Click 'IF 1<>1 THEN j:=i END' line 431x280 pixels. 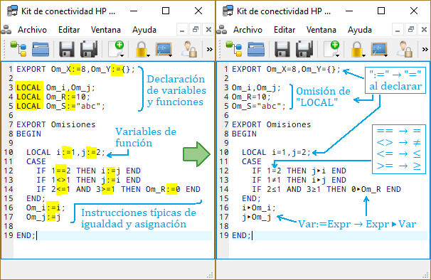tap(88, 181)
